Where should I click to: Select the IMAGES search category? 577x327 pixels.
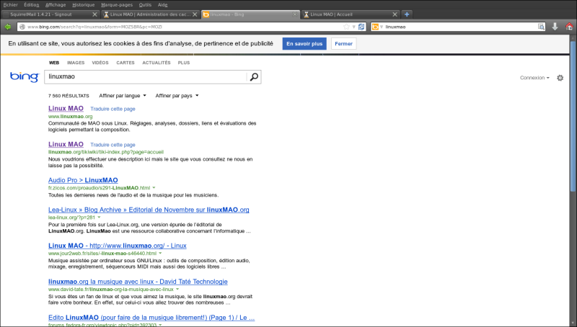pos(76,63)
